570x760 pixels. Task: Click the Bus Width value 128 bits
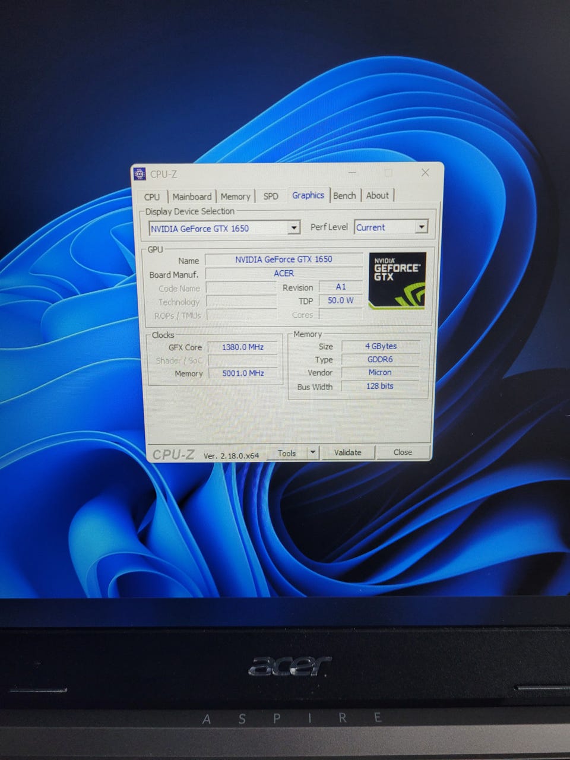click(381, 386)
